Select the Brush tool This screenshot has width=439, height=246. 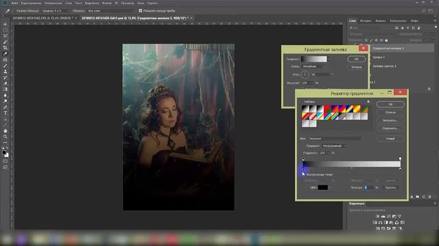click(x=5, y=66)
